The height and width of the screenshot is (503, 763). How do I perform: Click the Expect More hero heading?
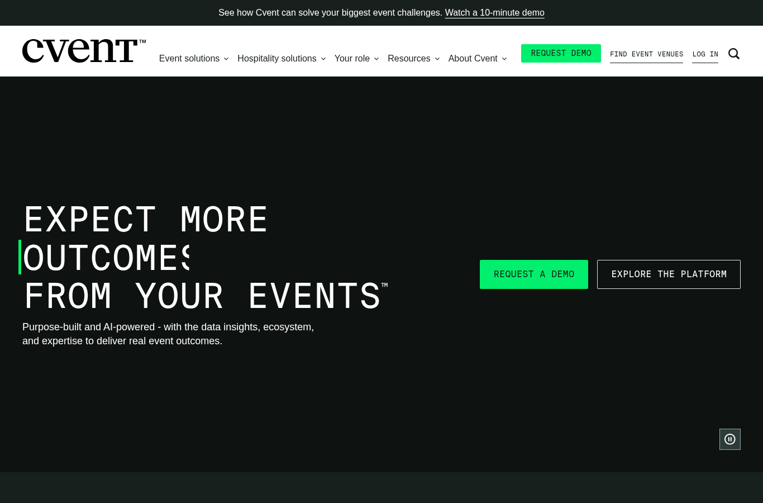[146, 220]
